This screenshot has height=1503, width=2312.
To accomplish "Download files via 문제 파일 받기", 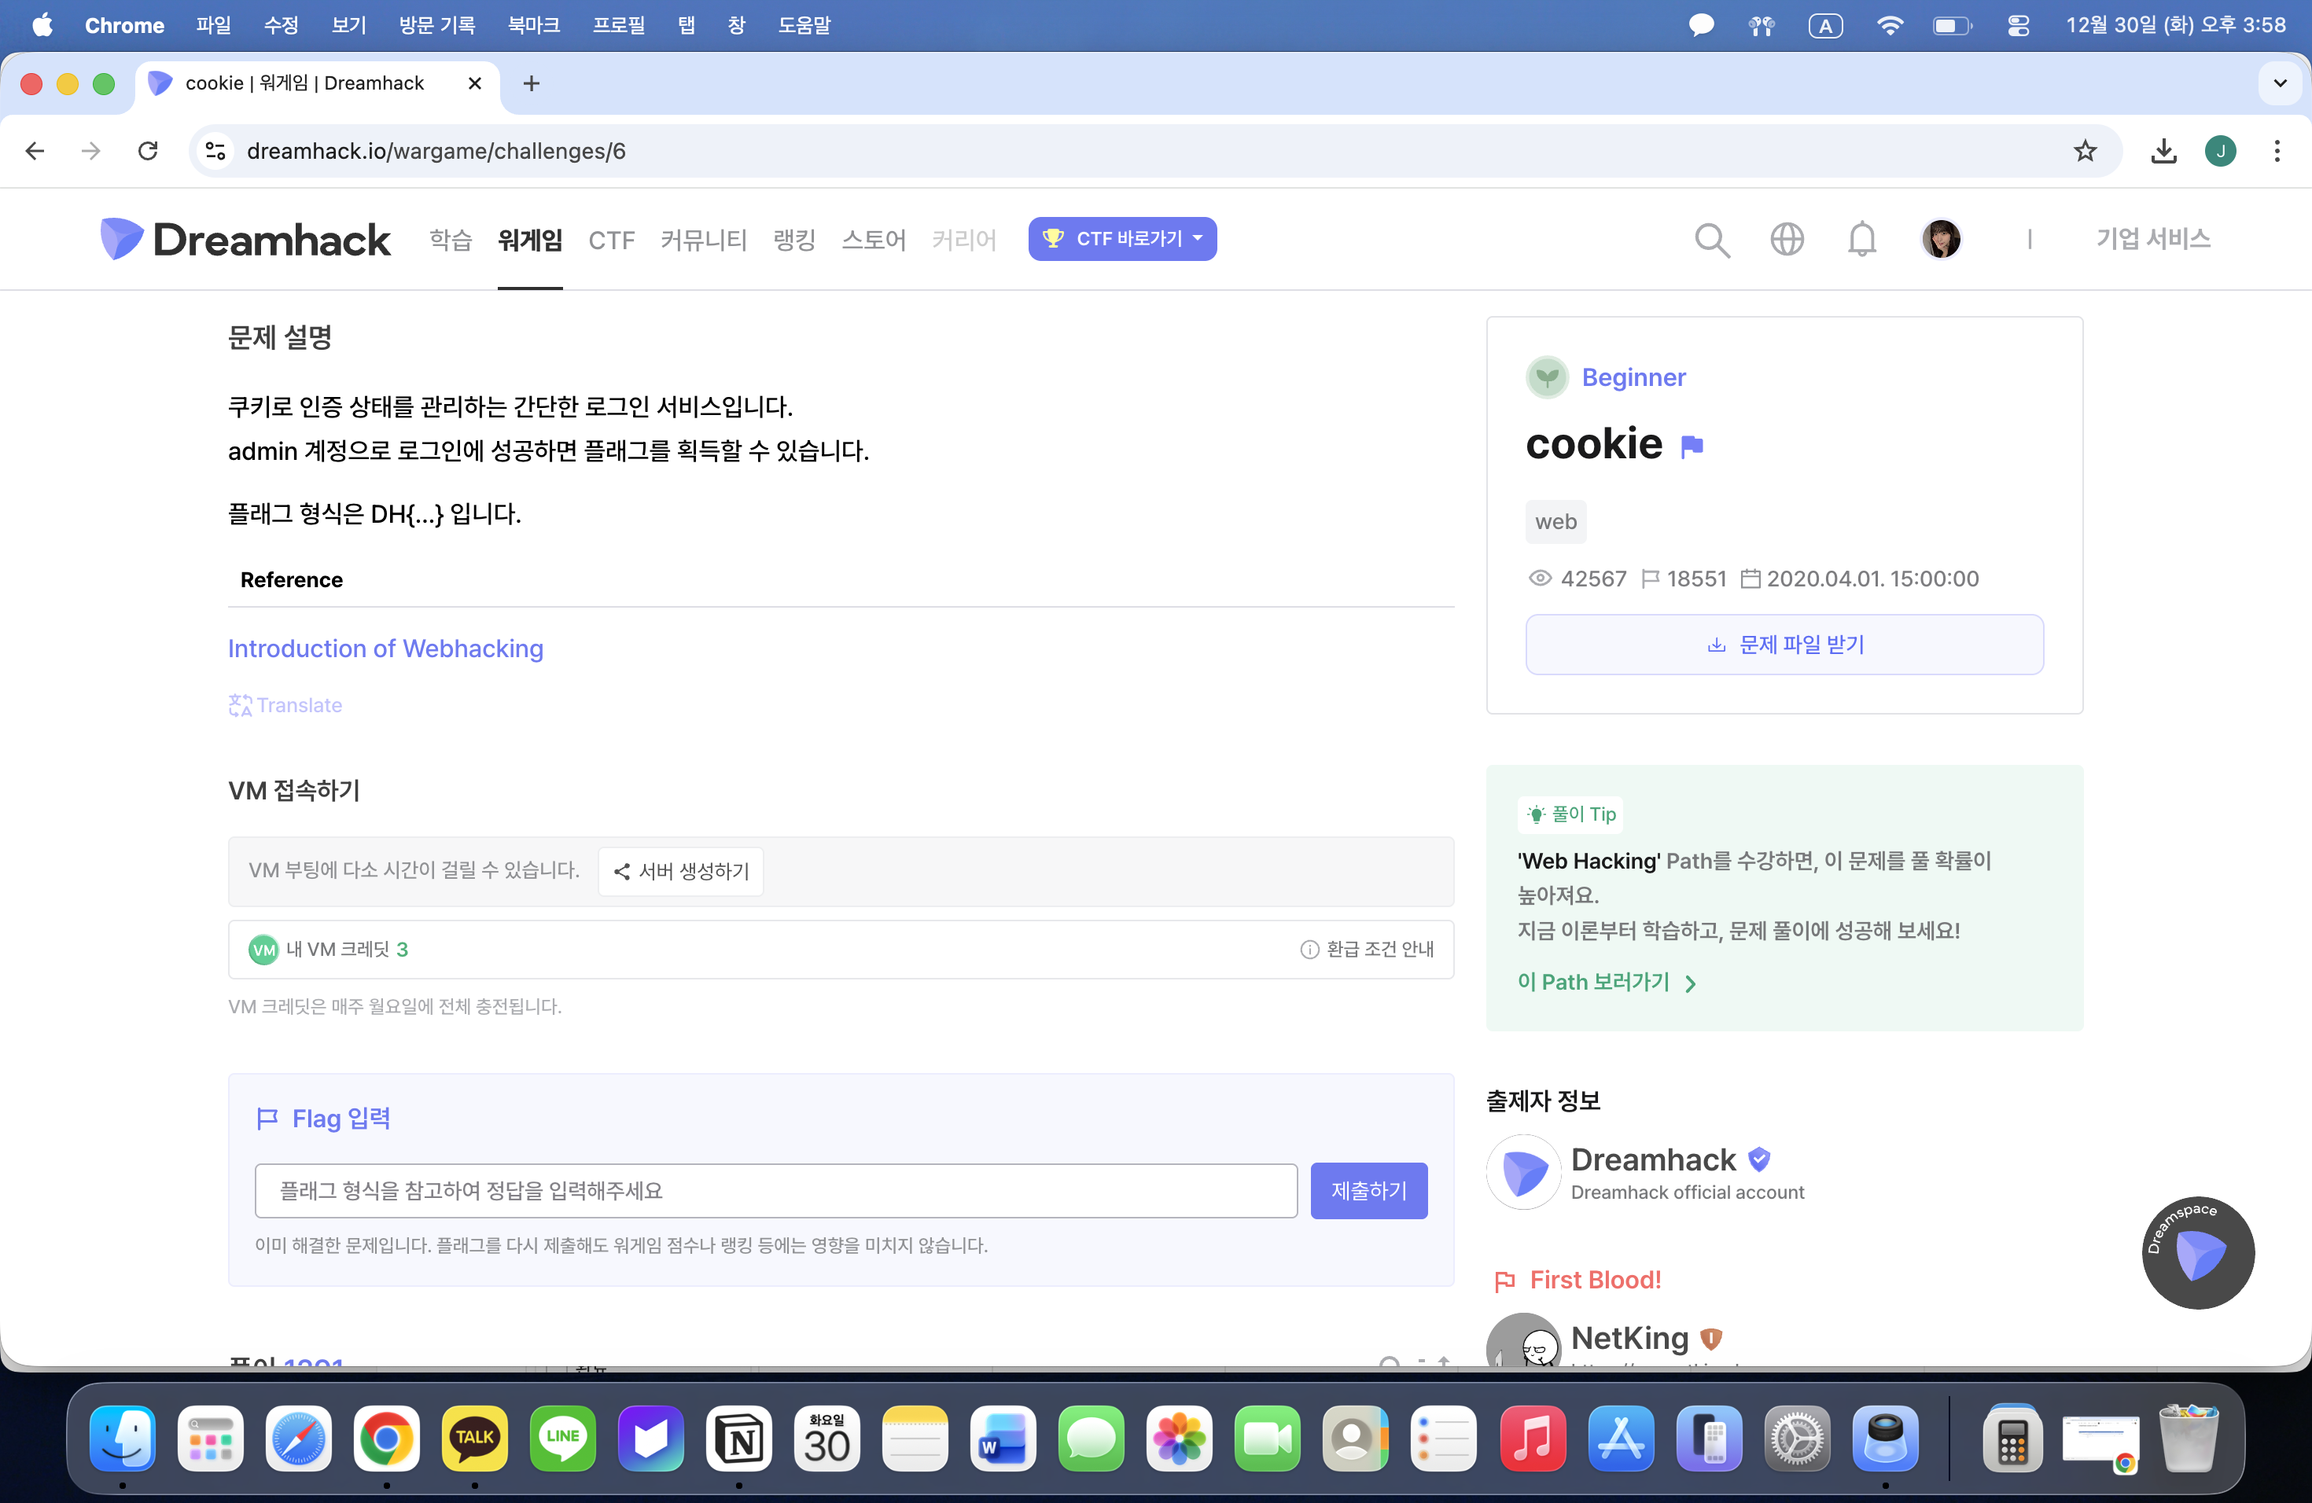I will click(1784, 645).
